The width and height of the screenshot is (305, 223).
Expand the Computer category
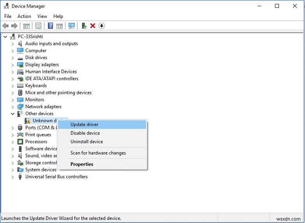(12, 51)
